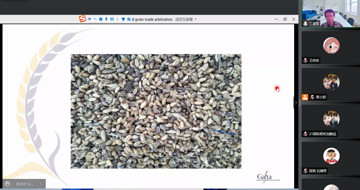This screenshot has height=190, width=360.
Task: Click 王依依's muted microphone icon
Action: tap(305, 60)
